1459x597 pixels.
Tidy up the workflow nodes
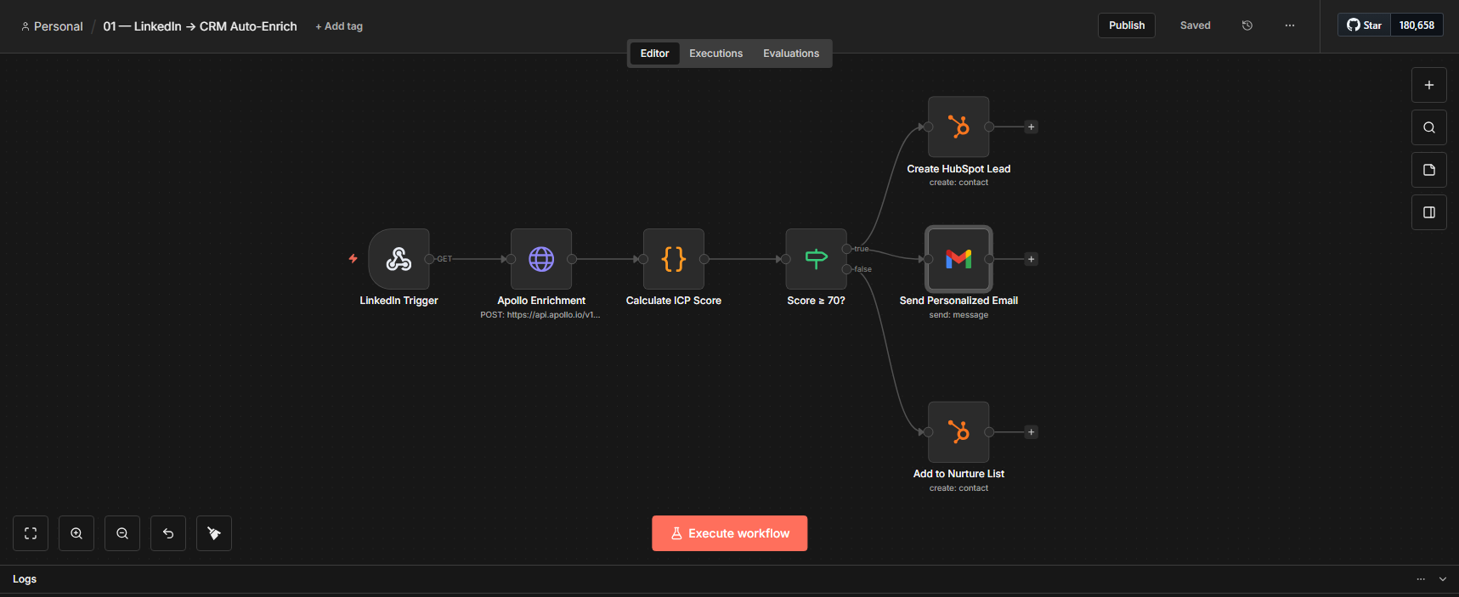pyautogui.click(x=214, y=533)
